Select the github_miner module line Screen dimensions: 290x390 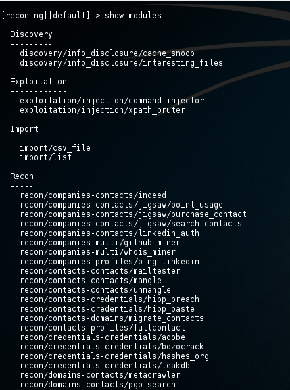[x=100, y=242]
